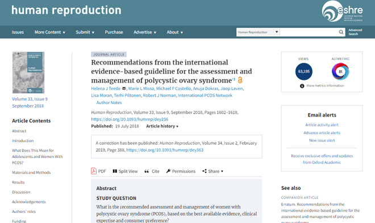Screen dimensions: 375x223
Task: Open author Terhi Piltonen
Action: [x=127, y=95]
